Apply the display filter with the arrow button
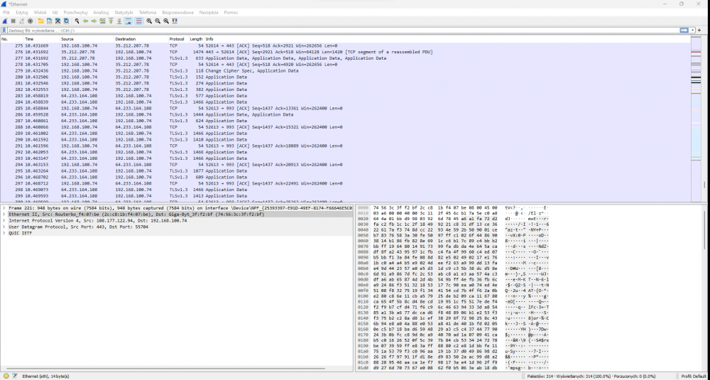 [x=684, y=31]
